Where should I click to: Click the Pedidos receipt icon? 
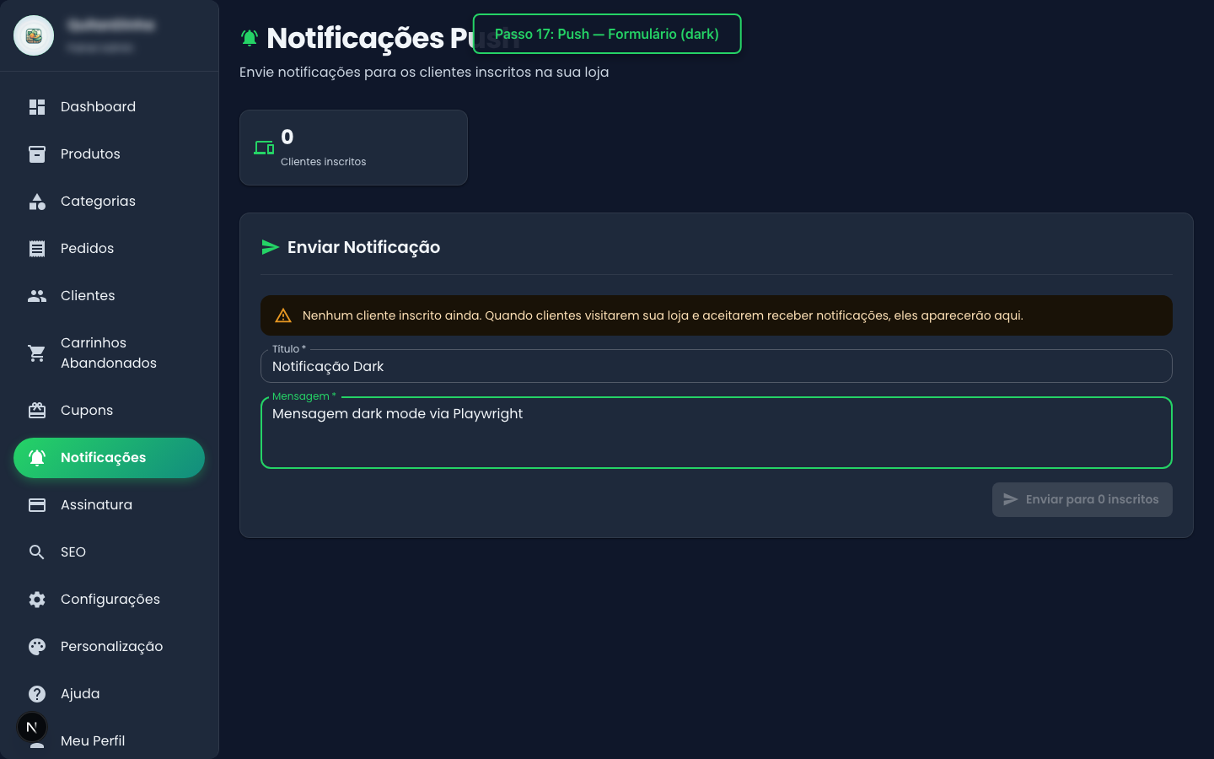click(37, 249)
